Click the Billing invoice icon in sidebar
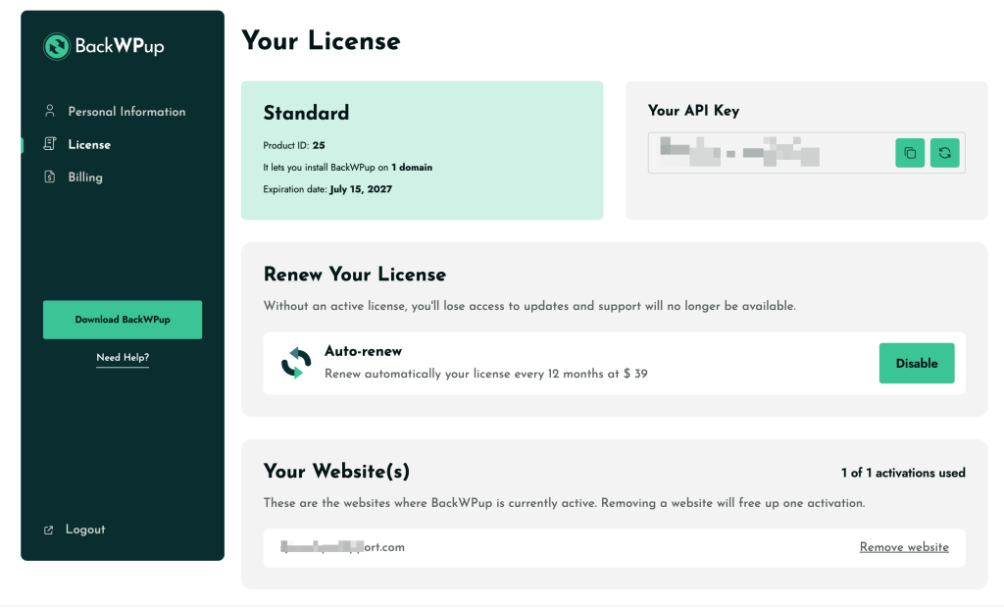 coord(49,177)
